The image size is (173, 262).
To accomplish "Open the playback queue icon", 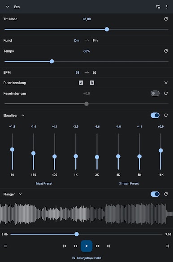I will [5, 246].
